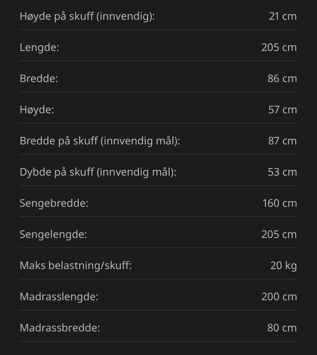
Task: Select the "Sengelengde:" label
Action: [53, 234]
